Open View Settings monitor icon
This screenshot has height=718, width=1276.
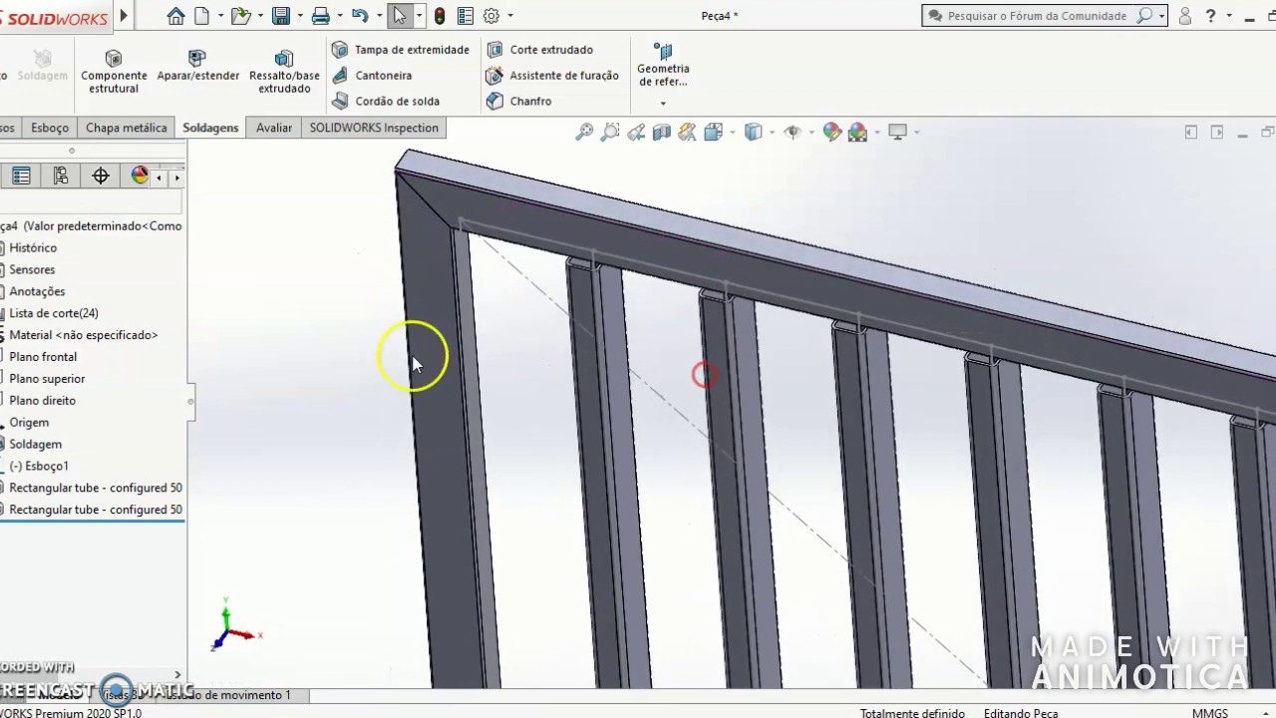click(x=897, y=132)
